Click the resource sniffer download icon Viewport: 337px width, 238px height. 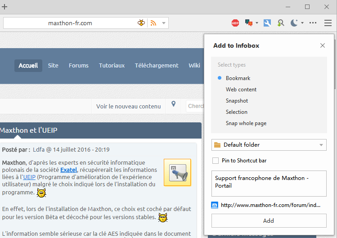click(x=280, y=23)
